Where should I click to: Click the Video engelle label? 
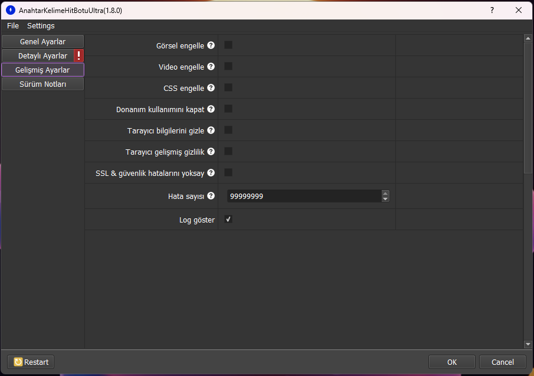tap(181, 67)
